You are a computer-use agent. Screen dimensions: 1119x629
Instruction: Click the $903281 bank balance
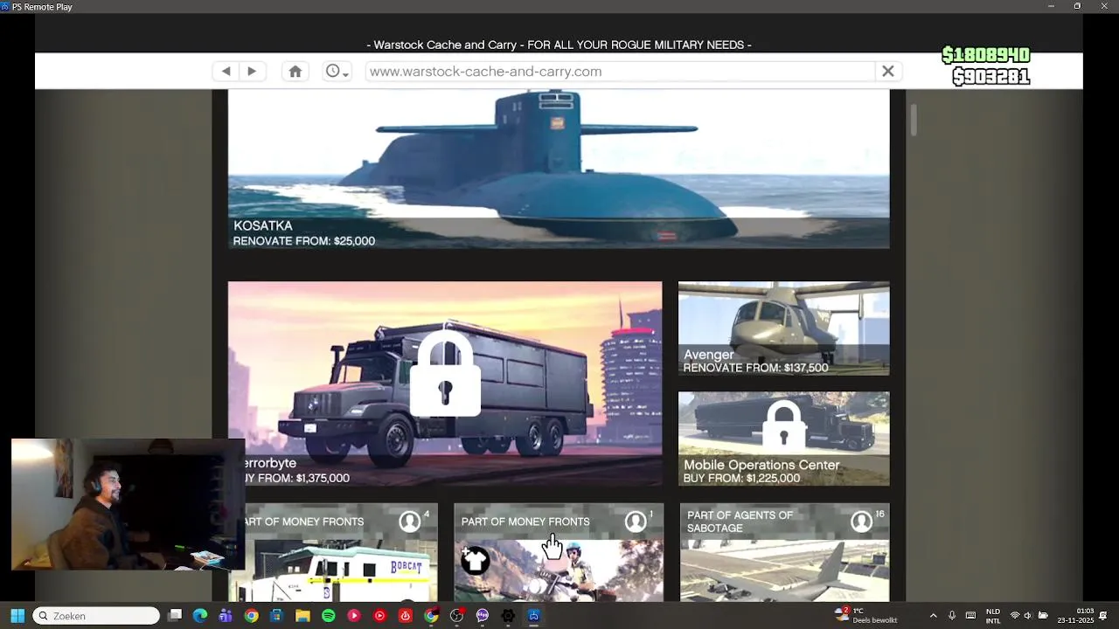[991, 77]
